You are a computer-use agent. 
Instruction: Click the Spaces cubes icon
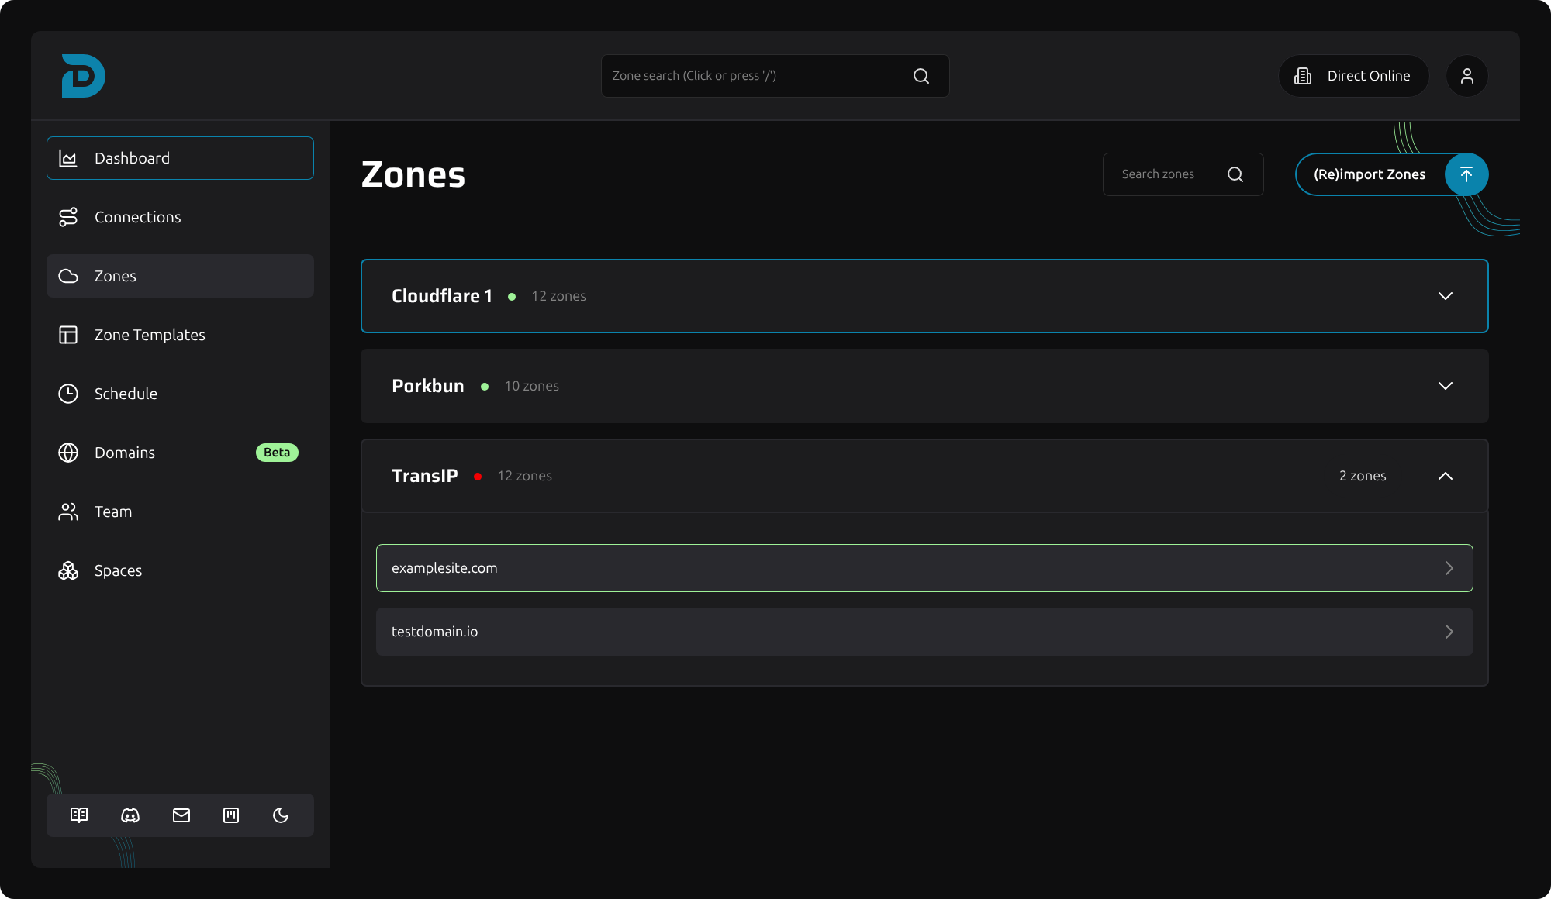[68, 570]
